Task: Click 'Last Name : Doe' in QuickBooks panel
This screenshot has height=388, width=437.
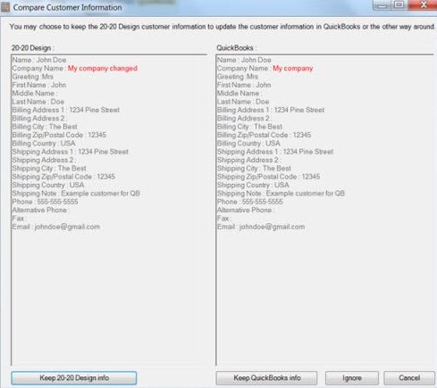Action: [243, 102]
